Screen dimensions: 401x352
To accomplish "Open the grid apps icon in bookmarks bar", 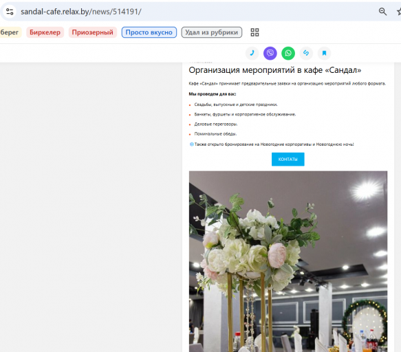I will (254, 32).
